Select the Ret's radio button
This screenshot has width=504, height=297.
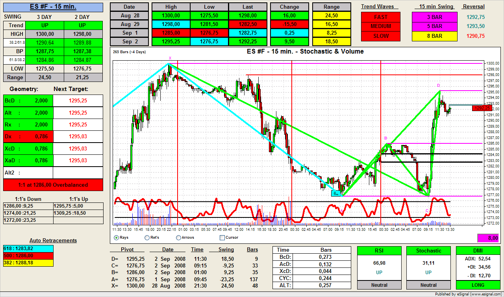click(147, 238)
